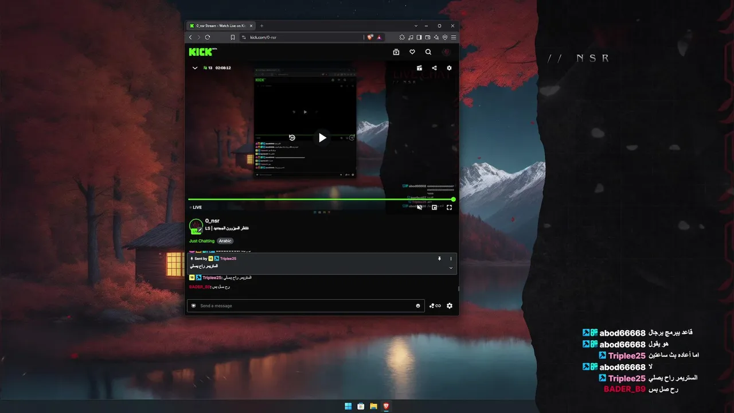The height and width of the screenshot is (413, 734).
Task: Toggle the browser sidebar panel
Action: point(419,37)
